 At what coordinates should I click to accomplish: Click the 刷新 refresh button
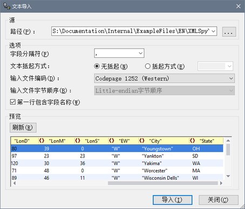23,128
